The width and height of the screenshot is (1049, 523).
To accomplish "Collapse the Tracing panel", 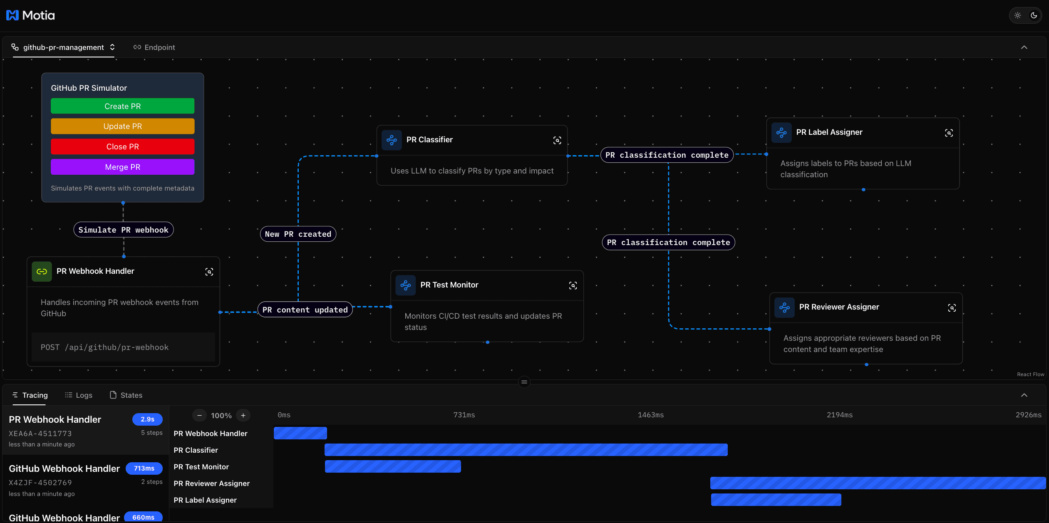I will [1024, 395].
